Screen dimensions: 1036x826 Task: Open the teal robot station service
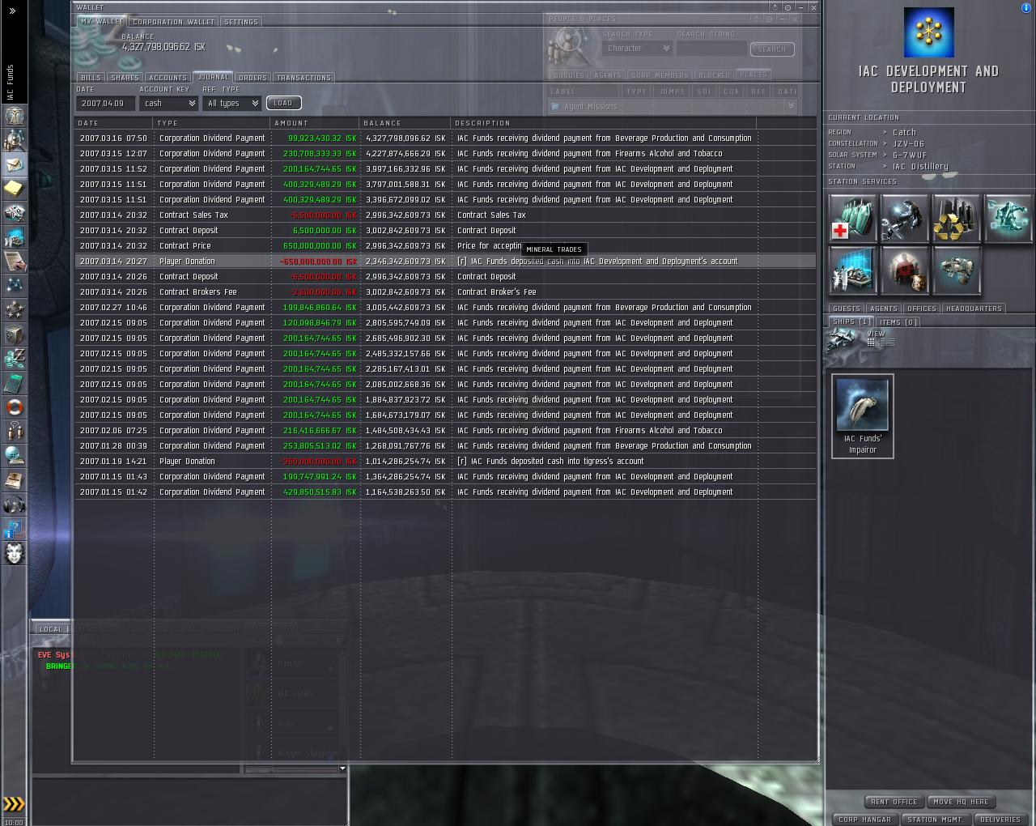(1008, 218)
